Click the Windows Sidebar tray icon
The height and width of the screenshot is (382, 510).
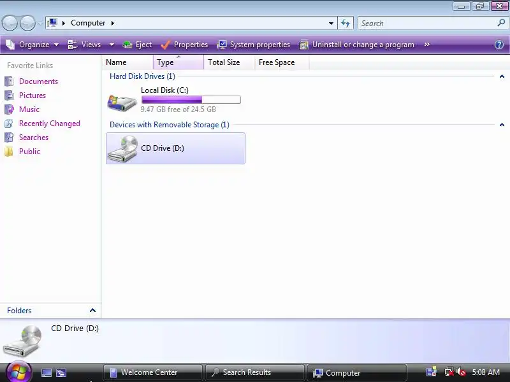pyautogui.click(x=432, y=372)
